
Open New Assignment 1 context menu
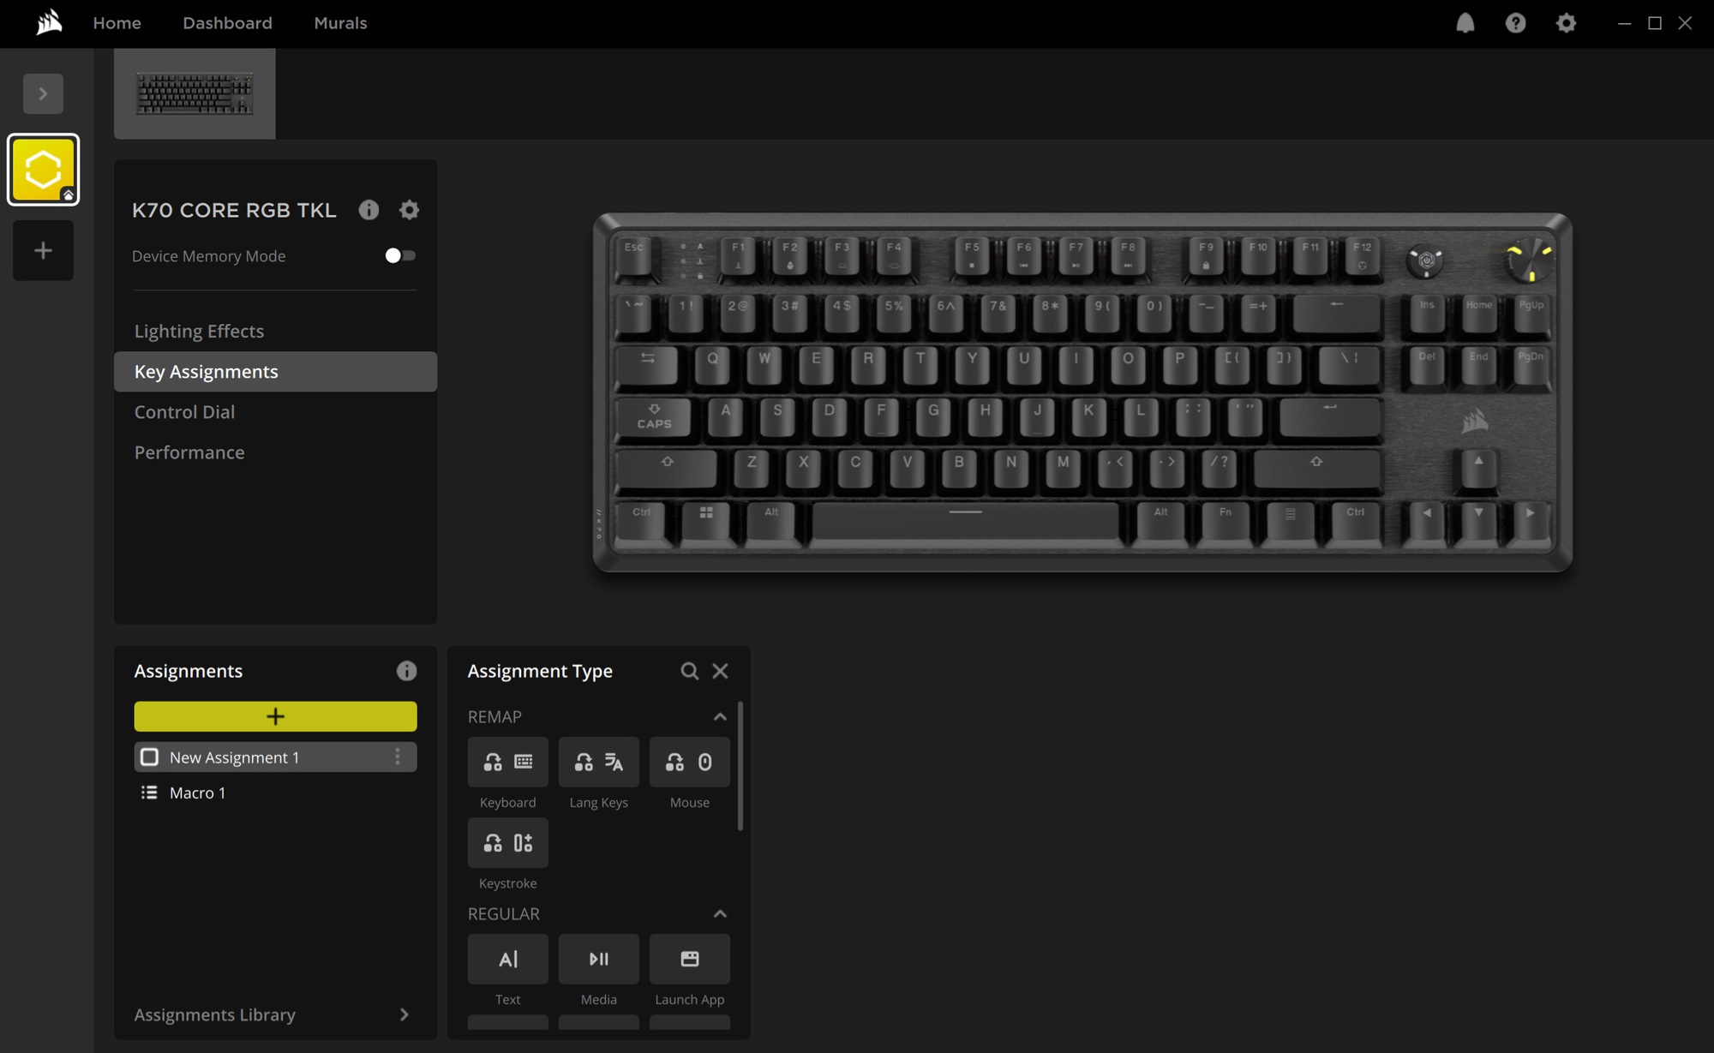(400, 757)
